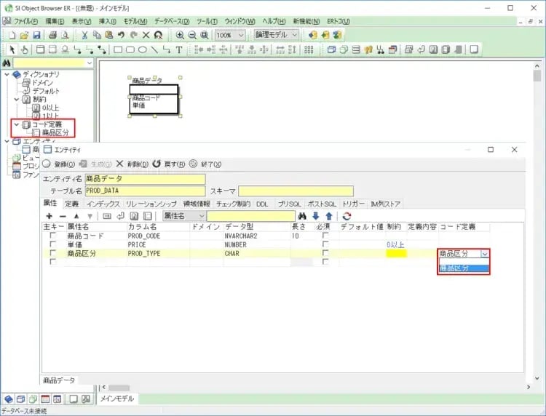Click the binoculars icon above the tree
Viewport: 546px width, 416px height.
(7, 63)
